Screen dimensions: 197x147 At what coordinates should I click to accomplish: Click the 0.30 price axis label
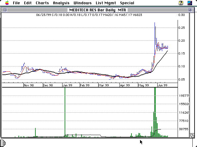182,15
